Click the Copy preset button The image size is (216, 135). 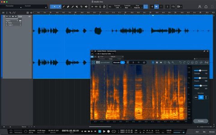click(111, 59)
